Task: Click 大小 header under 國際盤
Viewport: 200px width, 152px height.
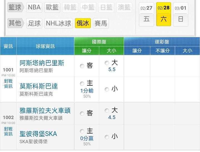Action: tap(111, 51)
